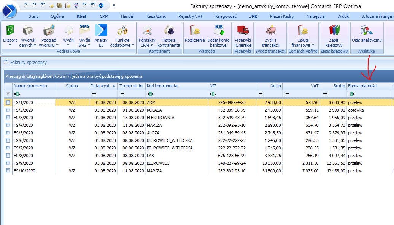The image size is (394, 225).
Task: Open the blue hexagon assistant icon
Action: pyautogui.click(x=101, y=5)
